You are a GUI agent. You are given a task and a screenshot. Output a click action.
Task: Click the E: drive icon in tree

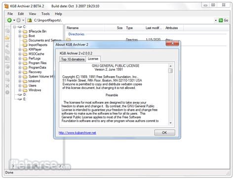click(20, 99)
